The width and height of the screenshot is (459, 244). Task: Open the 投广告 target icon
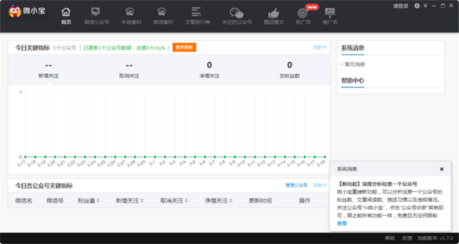pyautogui.click(x=303, y=16)
